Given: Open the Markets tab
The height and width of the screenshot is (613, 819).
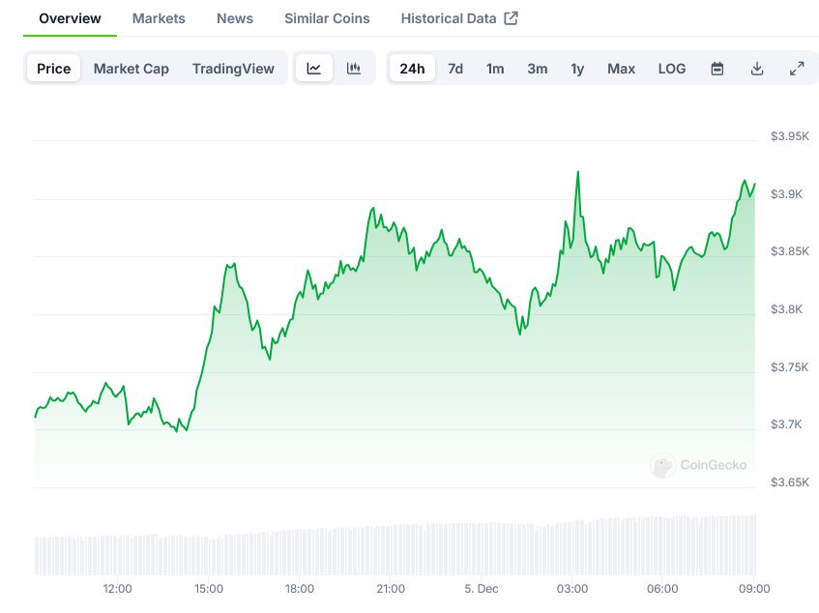Looking at the screenshot, I should click(159, 18).
